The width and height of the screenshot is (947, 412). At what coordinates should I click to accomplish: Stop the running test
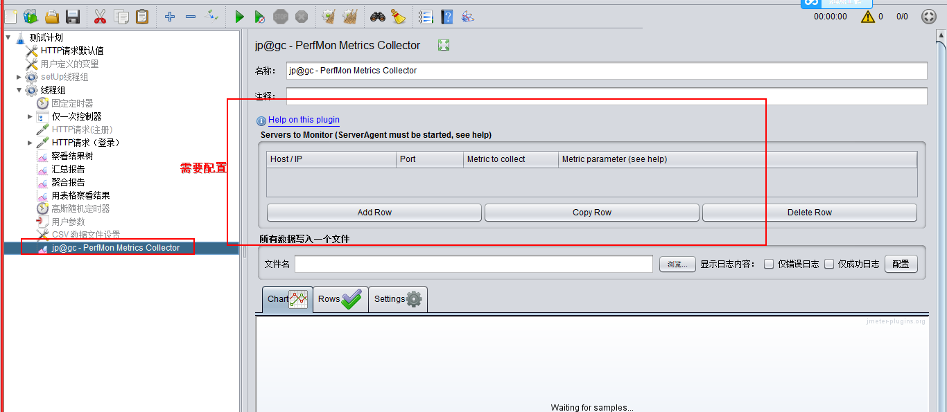click(x=280, y=17)
